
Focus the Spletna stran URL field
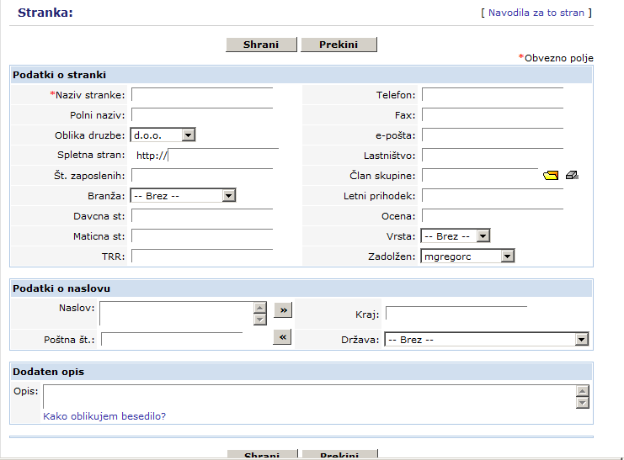(x=223, y=156)
